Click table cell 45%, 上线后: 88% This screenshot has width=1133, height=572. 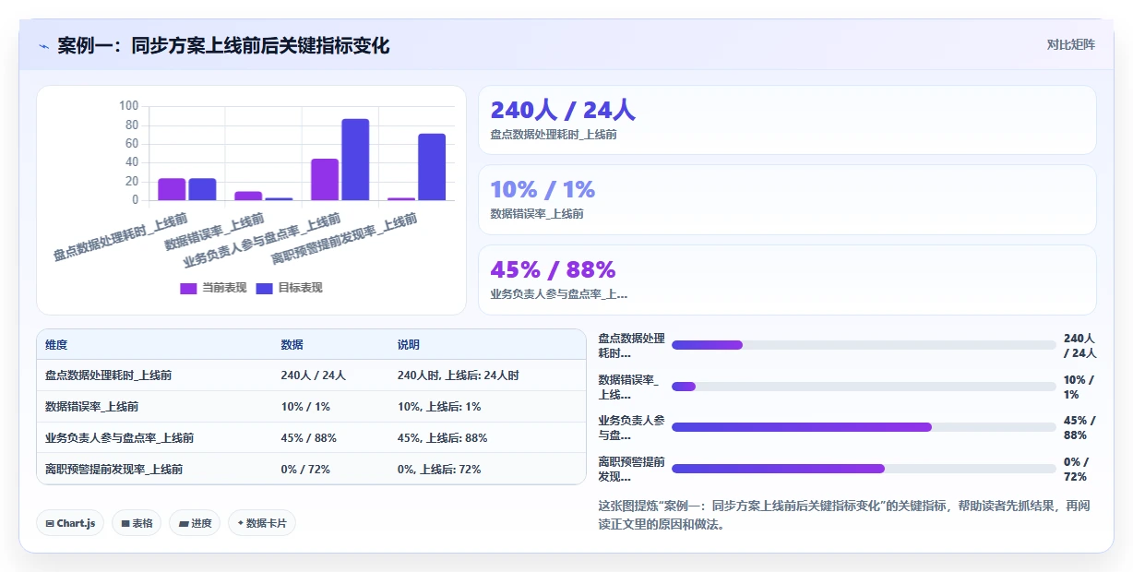coord(443,438)
